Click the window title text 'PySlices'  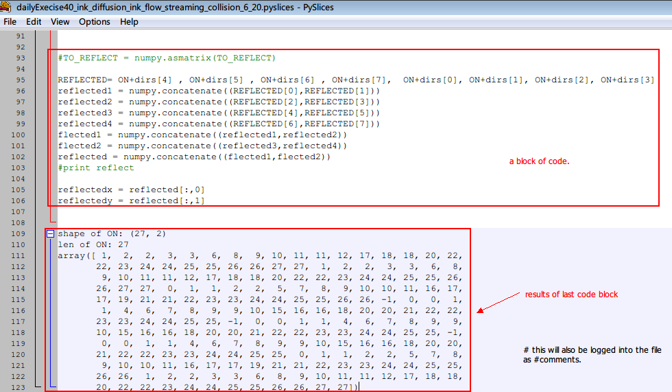pos(318,8)
